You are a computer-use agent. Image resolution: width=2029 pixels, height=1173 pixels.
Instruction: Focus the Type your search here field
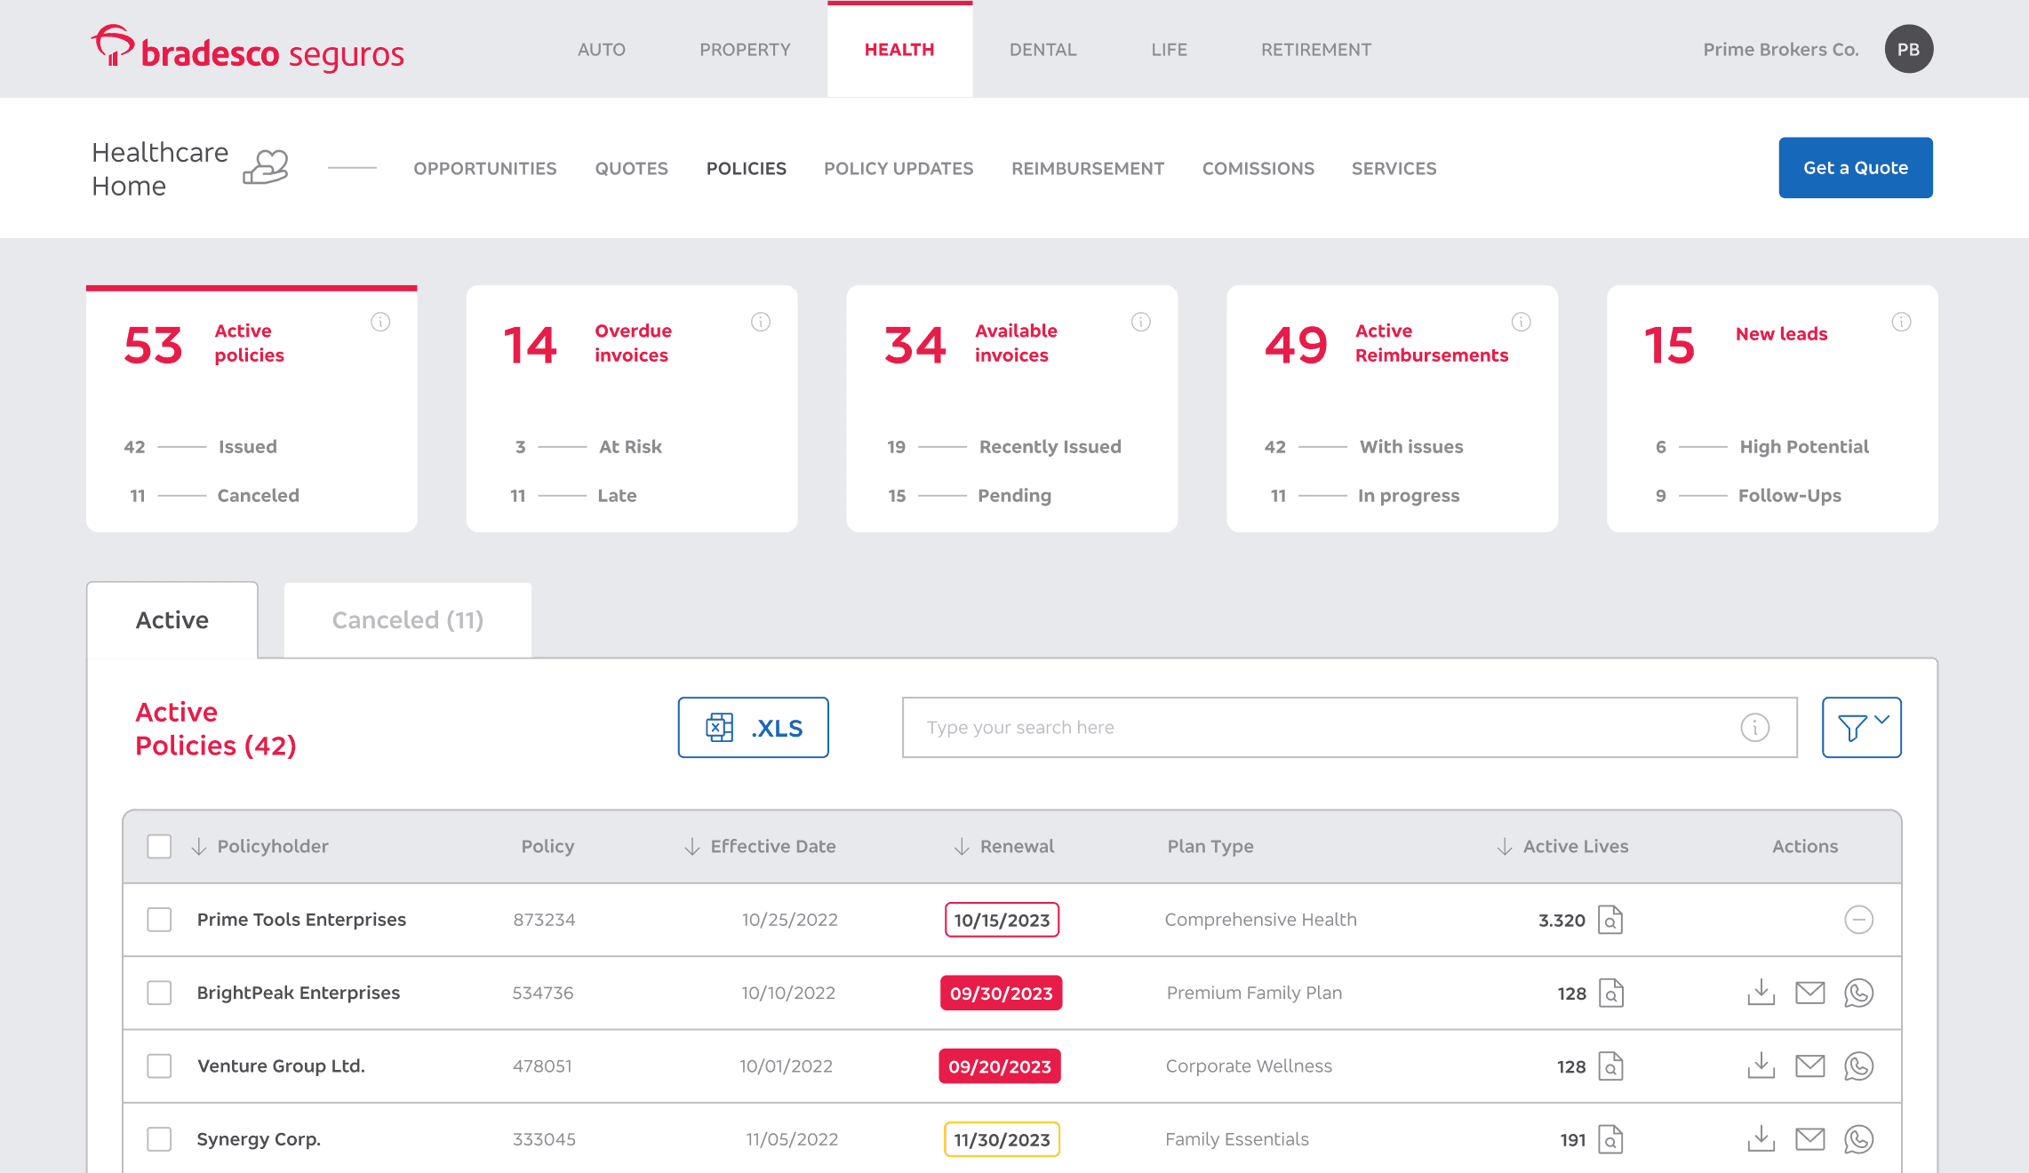coord(1349,728)
